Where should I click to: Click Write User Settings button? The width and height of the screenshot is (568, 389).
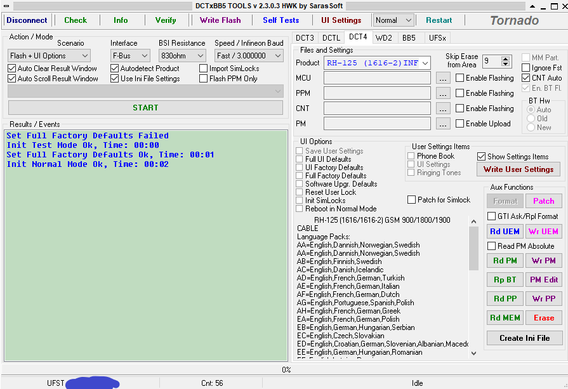(518, 169)
